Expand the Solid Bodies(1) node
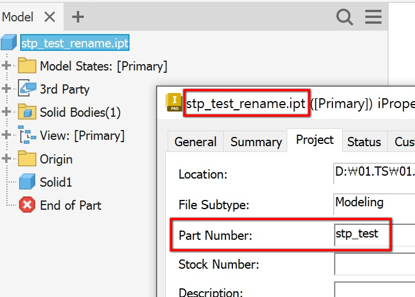This screenshot has height=297, width=415. 7,112
